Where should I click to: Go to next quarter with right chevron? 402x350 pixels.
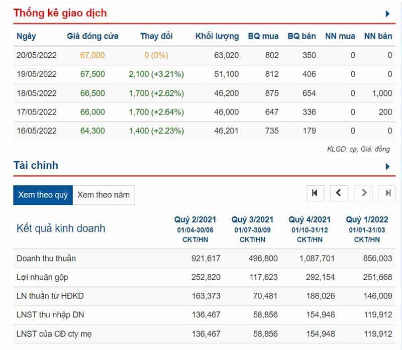tap(364, 193)
